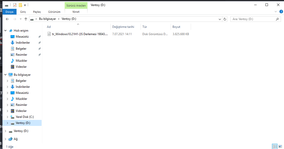The height and width of the screenshot is (149, 284).
Task: Open the address bar history dropdown
Action: click(x=220, y=19)
